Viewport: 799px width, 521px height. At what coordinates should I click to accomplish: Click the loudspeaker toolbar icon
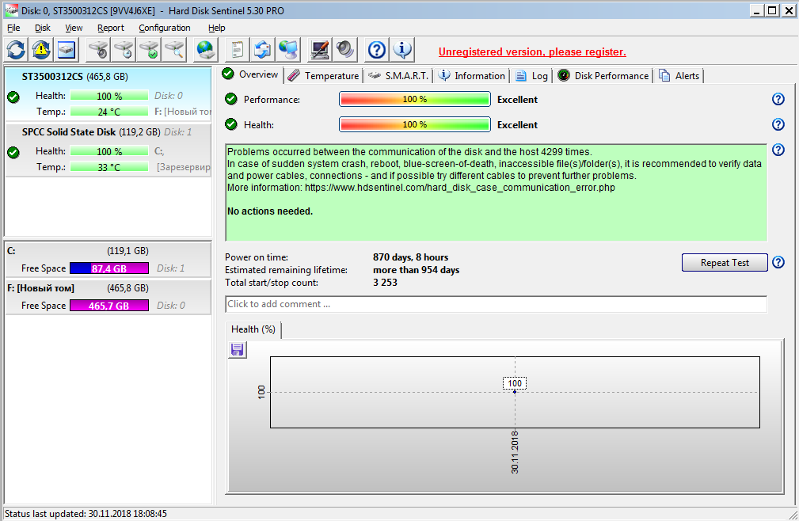[x=345, y=50]
